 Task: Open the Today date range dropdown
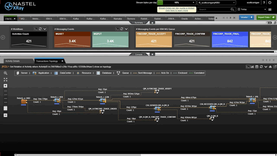tap(252, 10)
